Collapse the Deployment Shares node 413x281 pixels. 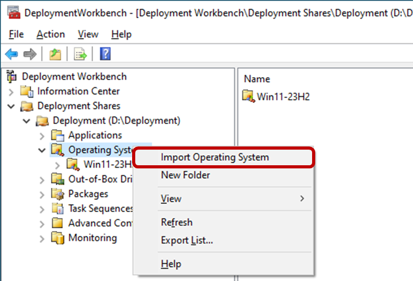(x=11, y=106)
